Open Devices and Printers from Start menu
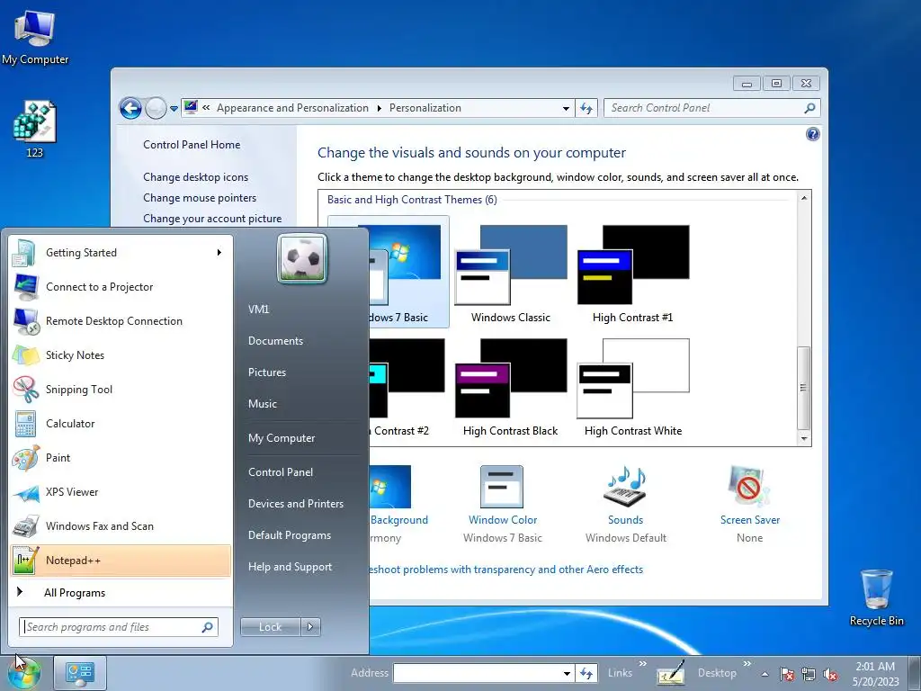 (295, 504)
